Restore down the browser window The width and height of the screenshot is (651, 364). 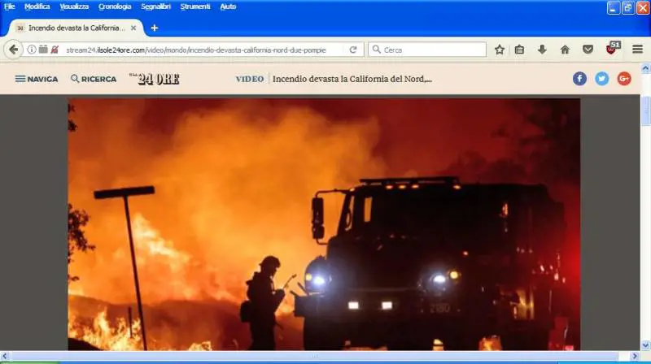click(x=628, y=7)
